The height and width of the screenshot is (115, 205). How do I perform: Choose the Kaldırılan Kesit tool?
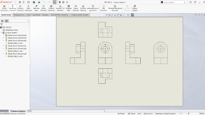36,8
